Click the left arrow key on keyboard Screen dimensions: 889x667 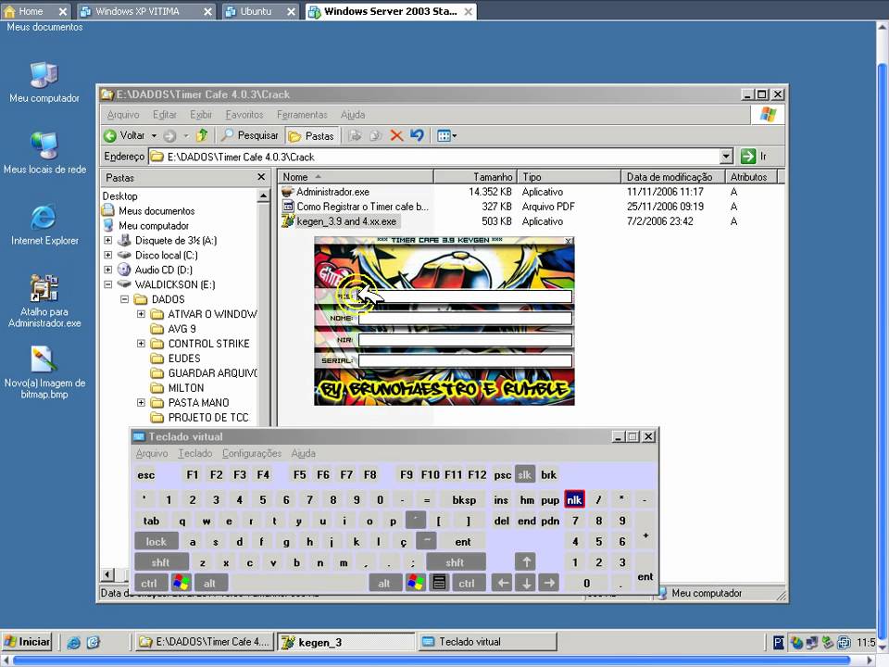click(x=502, y=583)
